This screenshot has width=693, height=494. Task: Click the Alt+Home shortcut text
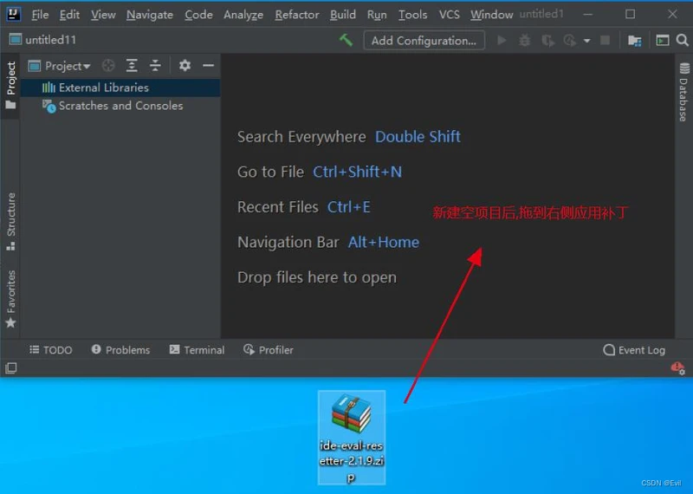click(x=384, y=243)
